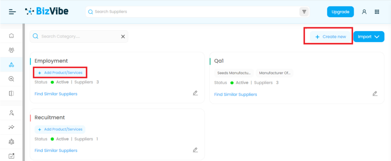Expand the Import dropdown

(368, 37)
